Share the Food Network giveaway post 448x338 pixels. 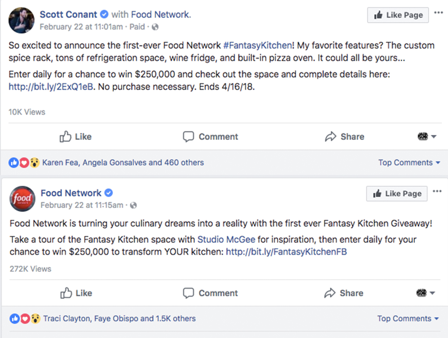[x=344, y=293]
